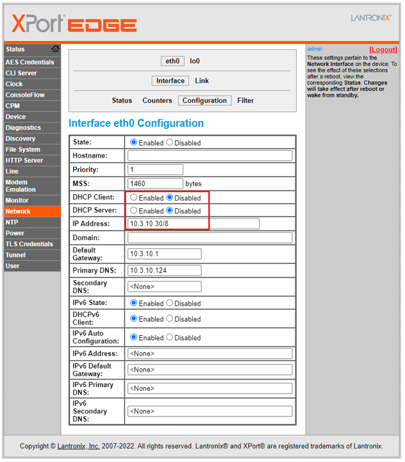The width and height of the screenshot is (405, 462).
Task: Focus the Primary DNS field
Action: 165,270
